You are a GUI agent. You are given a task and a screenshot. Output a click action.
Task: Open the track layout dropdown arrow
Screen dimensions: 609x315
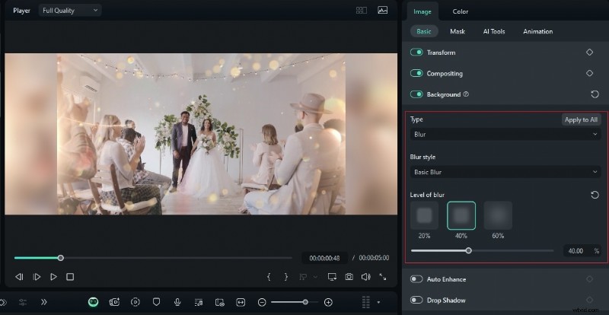pyautogui.click(x=378, y=302)
